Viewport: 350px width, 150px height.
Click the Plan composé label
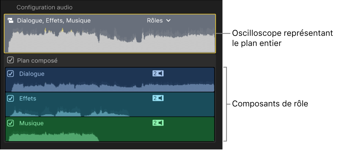pos(37,61)
